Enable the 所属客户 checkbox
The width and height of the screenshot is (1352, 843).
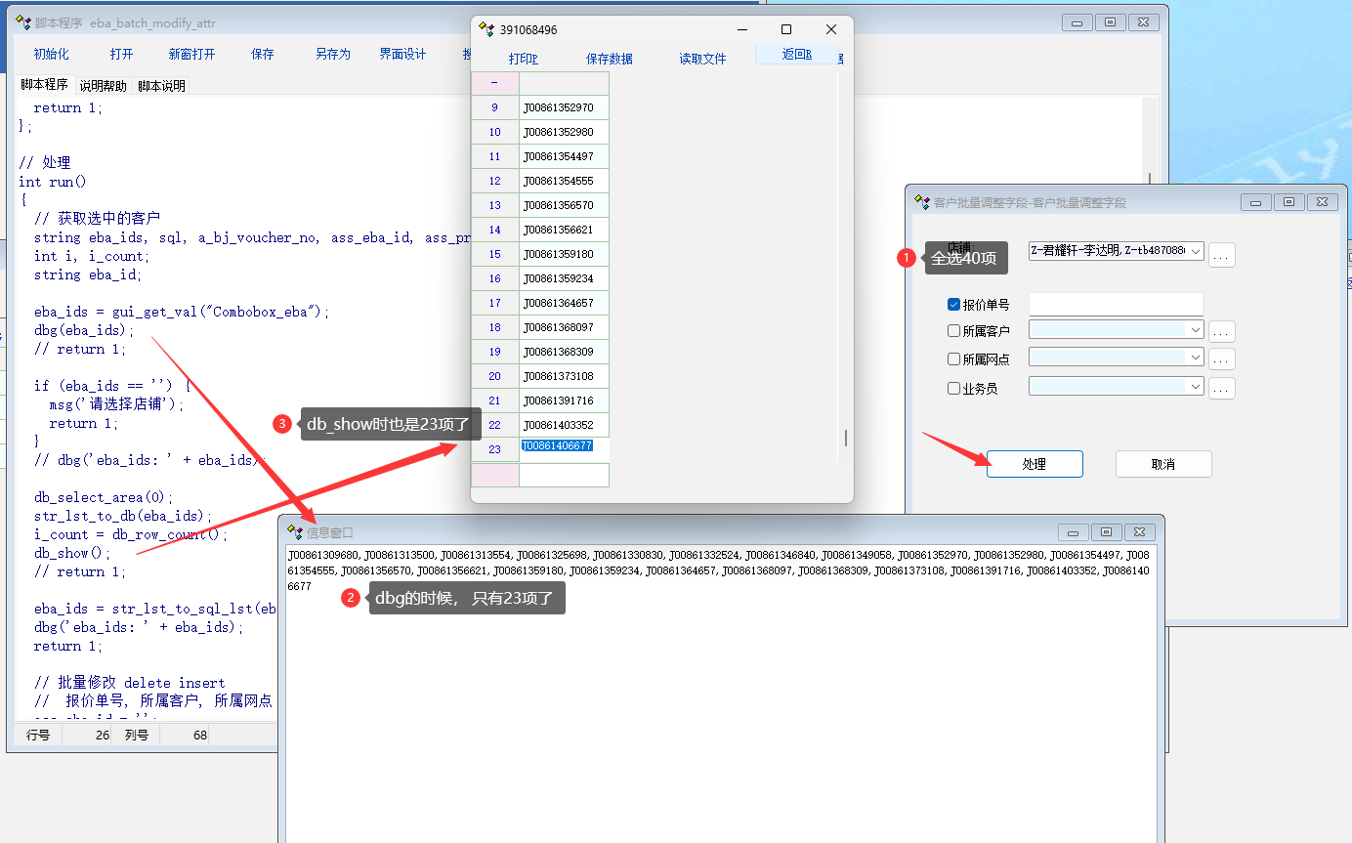tap(954, 331)
